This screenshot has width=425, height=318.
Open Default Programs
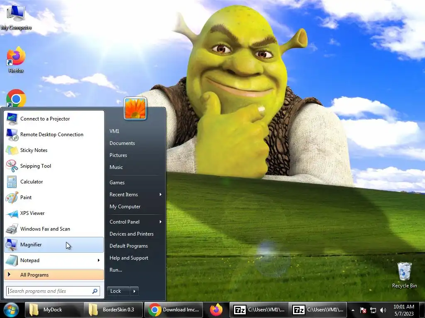[129, 246]
